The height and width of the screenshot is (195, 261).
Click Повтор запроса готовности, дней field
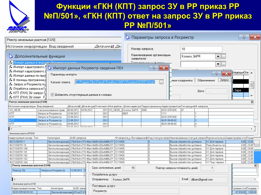[x=207, y=168]
